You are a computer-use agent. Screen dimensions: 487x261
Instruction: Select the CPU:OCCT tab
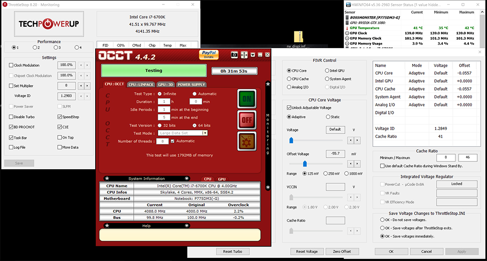(x=114, y=84)
